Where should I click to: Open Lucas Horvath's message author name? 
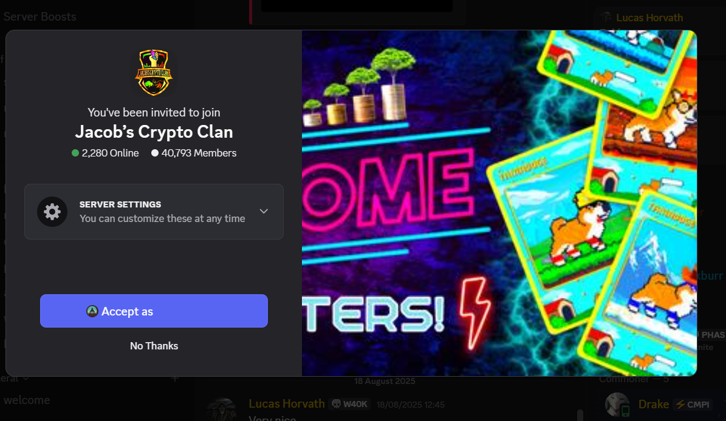point(287,404)
